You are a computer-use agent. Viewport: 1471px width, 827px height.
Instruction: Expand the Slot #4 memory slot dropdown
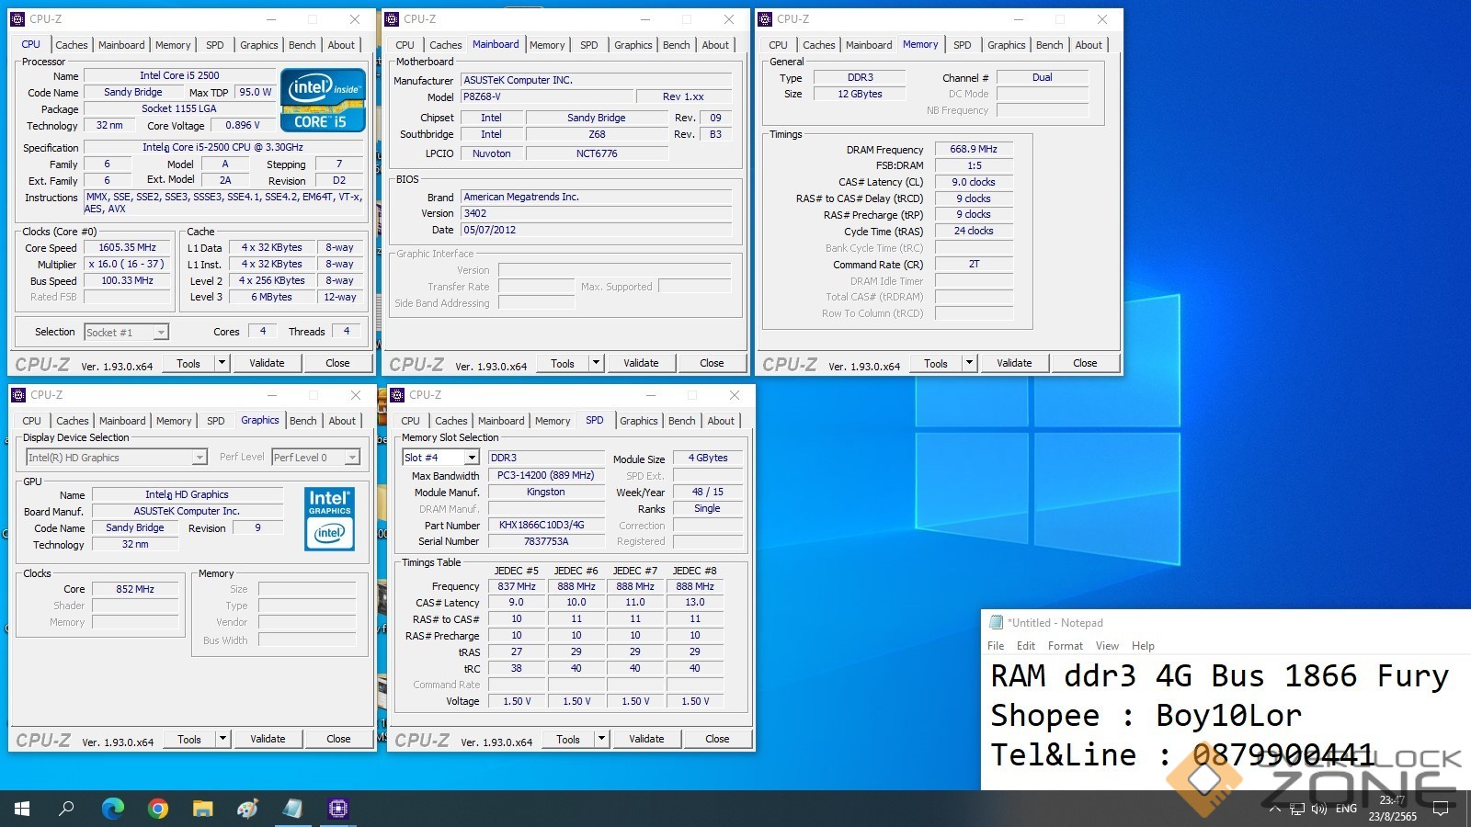(472, 458)
